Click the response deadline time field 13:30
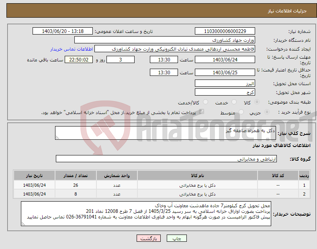The height and width of the screenshot is (249, 317). point(164,59)
